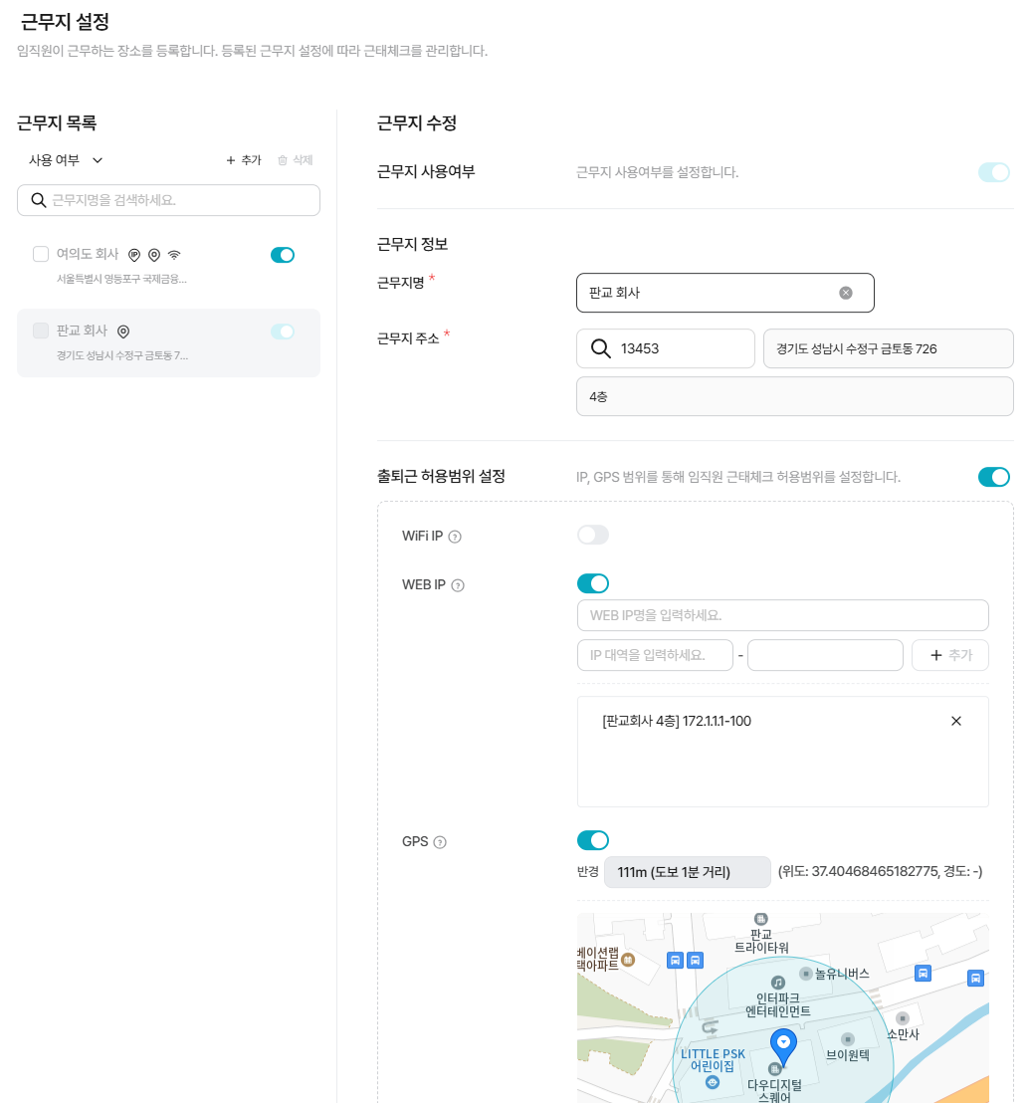The width and height of the screenshot is (1030, 1103).
Task: Toggle the 여의도 회사 workplace switch
Action: click(x=283, y=255)
